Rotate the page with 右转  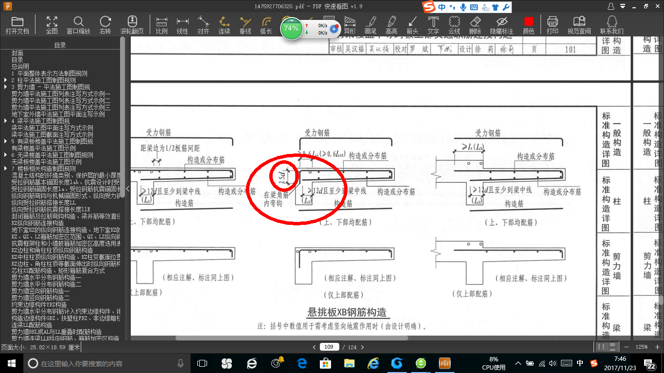[x=105, y=25]
